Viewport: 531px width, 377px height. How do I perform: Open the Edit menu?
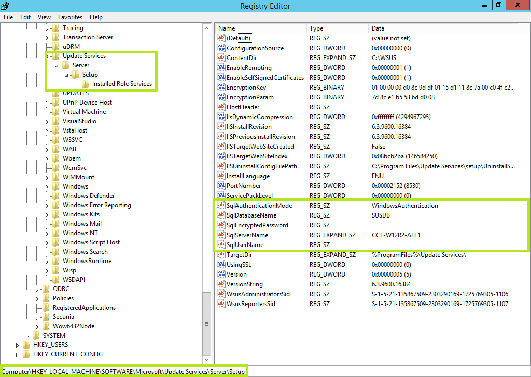tap(25, 17)
